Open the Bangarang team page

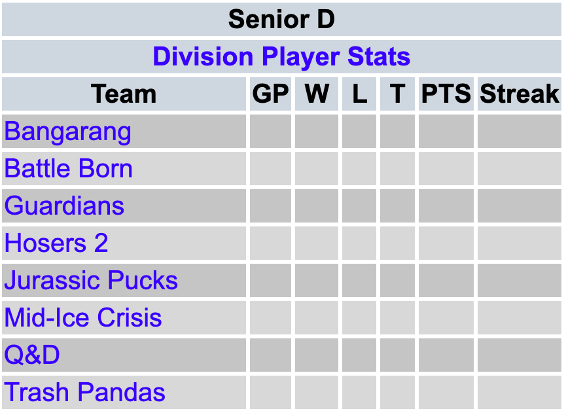coord(68,132)
